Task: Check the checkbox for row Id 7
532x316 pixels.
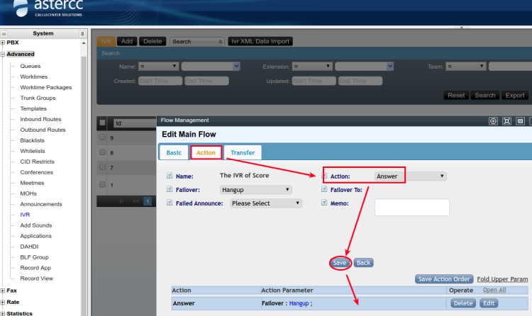Action: pos(103,168)
